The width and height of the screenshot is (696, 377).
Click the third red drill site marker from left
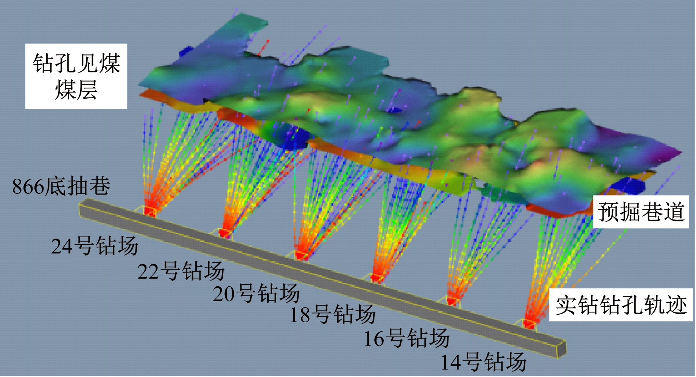pyautogui.click(x=302, y=256)
